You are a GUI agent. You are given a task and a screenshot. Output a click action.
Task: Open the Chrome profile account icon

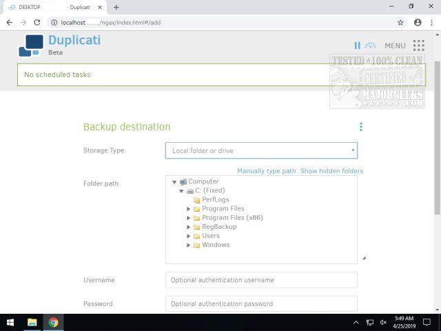418,23
